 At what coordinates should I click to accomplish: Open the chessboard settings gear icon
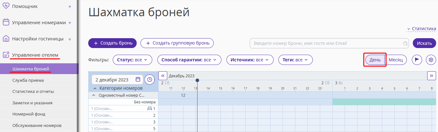coord(431,59)
